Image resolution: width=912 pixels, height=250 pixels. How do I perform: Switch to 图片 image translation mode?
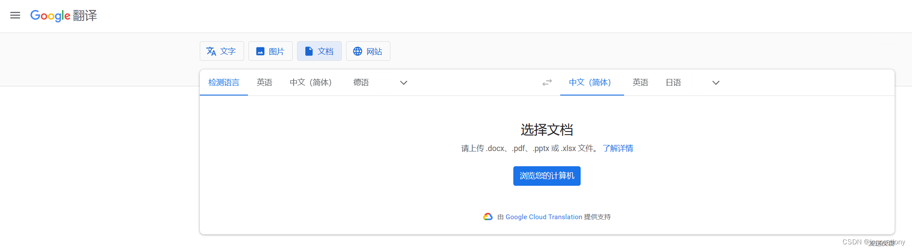[x=270, y=51]
